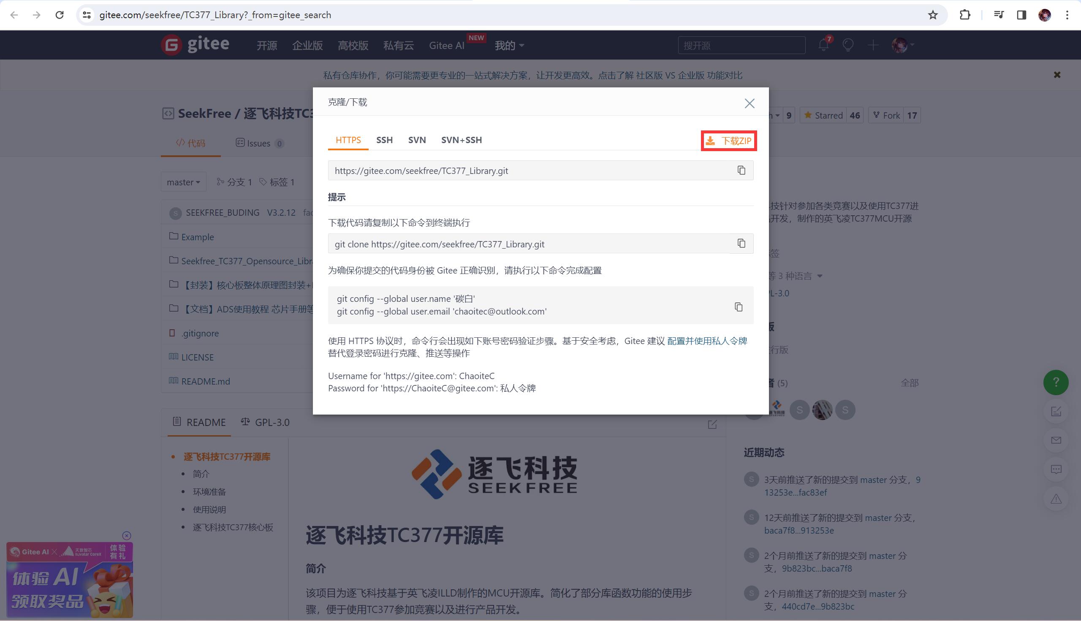
Task: Close the Gitee AI ad banner
Action: click(x=127, y=536)
